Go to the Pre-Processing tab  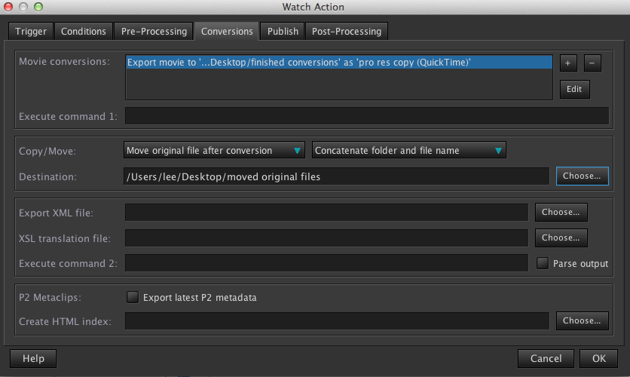pos(154,31)
